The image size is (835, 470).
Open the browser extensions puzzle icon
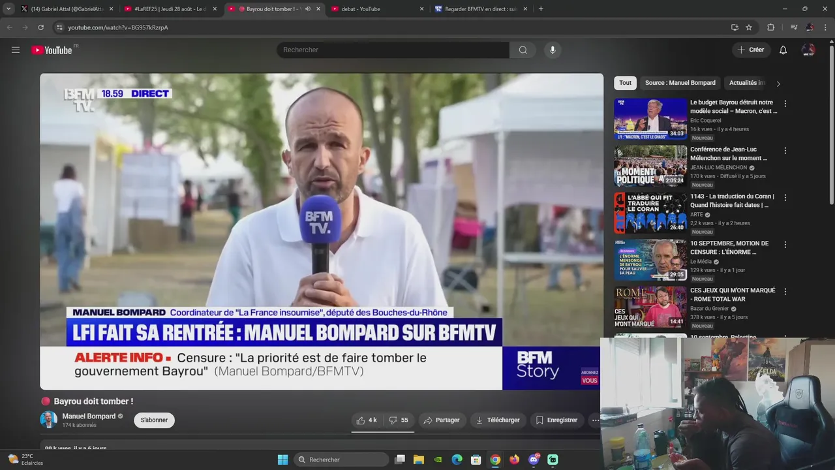tap(771, 27)
